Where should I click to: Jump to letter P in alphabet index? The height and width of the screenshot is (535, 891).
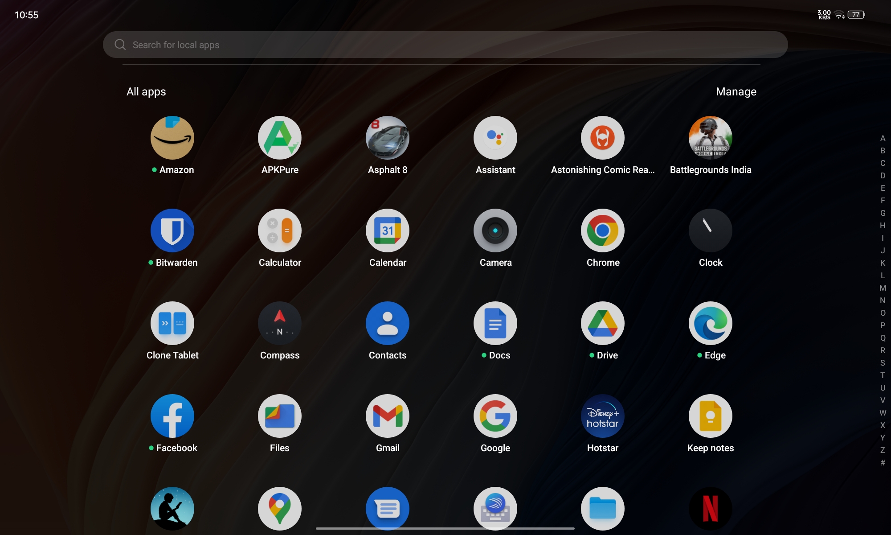coord(883,325)
